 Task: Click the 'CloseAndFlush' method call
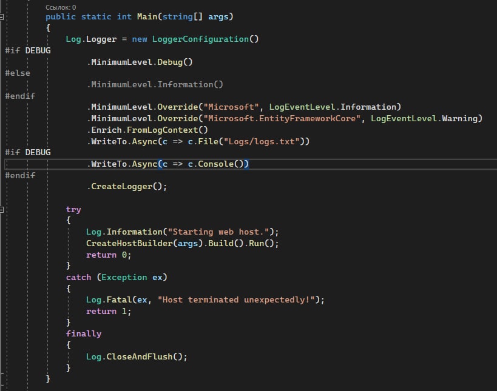[140, 356]
